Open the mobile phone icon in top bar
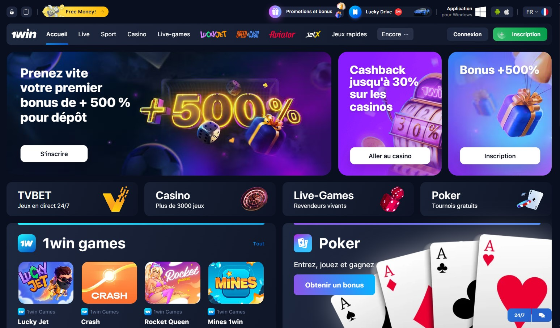560x328 pixels. pos(26,12)
